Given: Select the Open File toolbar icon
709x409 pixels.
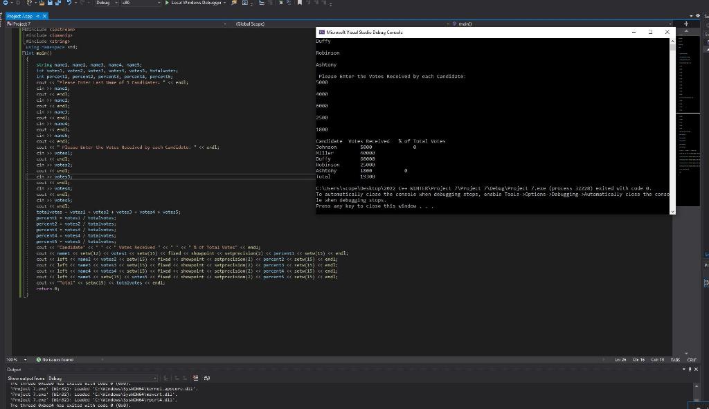Looking at the screenshot, I should tap(40, 3).
